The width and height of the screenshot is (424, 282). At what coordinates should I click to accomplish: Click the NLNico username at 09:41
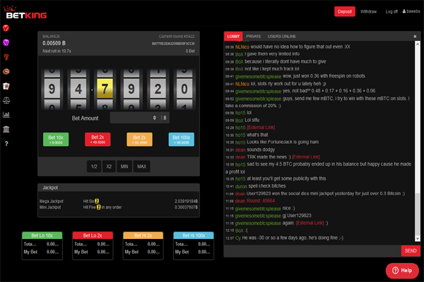point(242,84)
